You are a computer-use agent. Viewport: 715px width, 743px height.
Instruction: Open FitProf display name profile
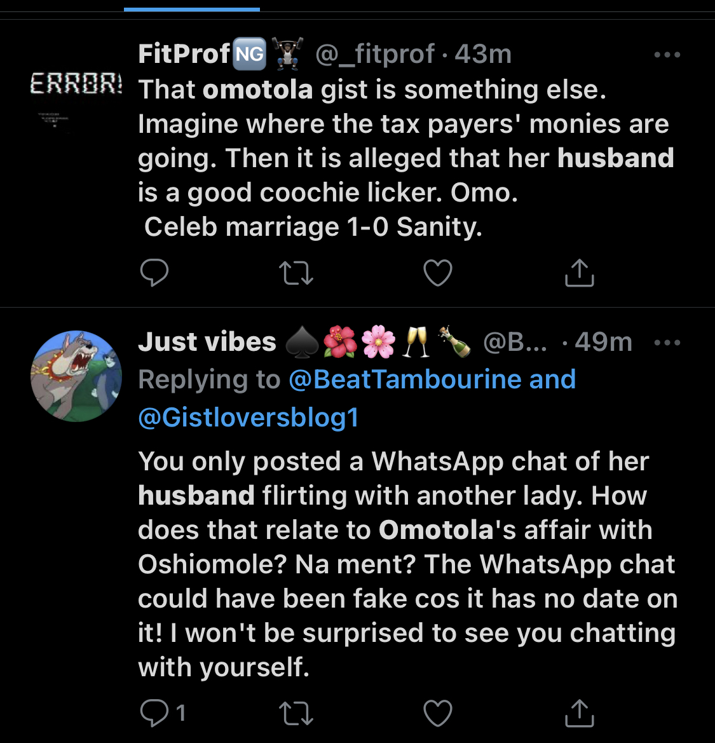tap(184, 54)
